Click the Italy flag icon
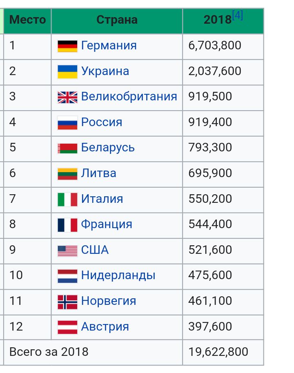The width and height of the screenshot is (294, 373). 67,200
